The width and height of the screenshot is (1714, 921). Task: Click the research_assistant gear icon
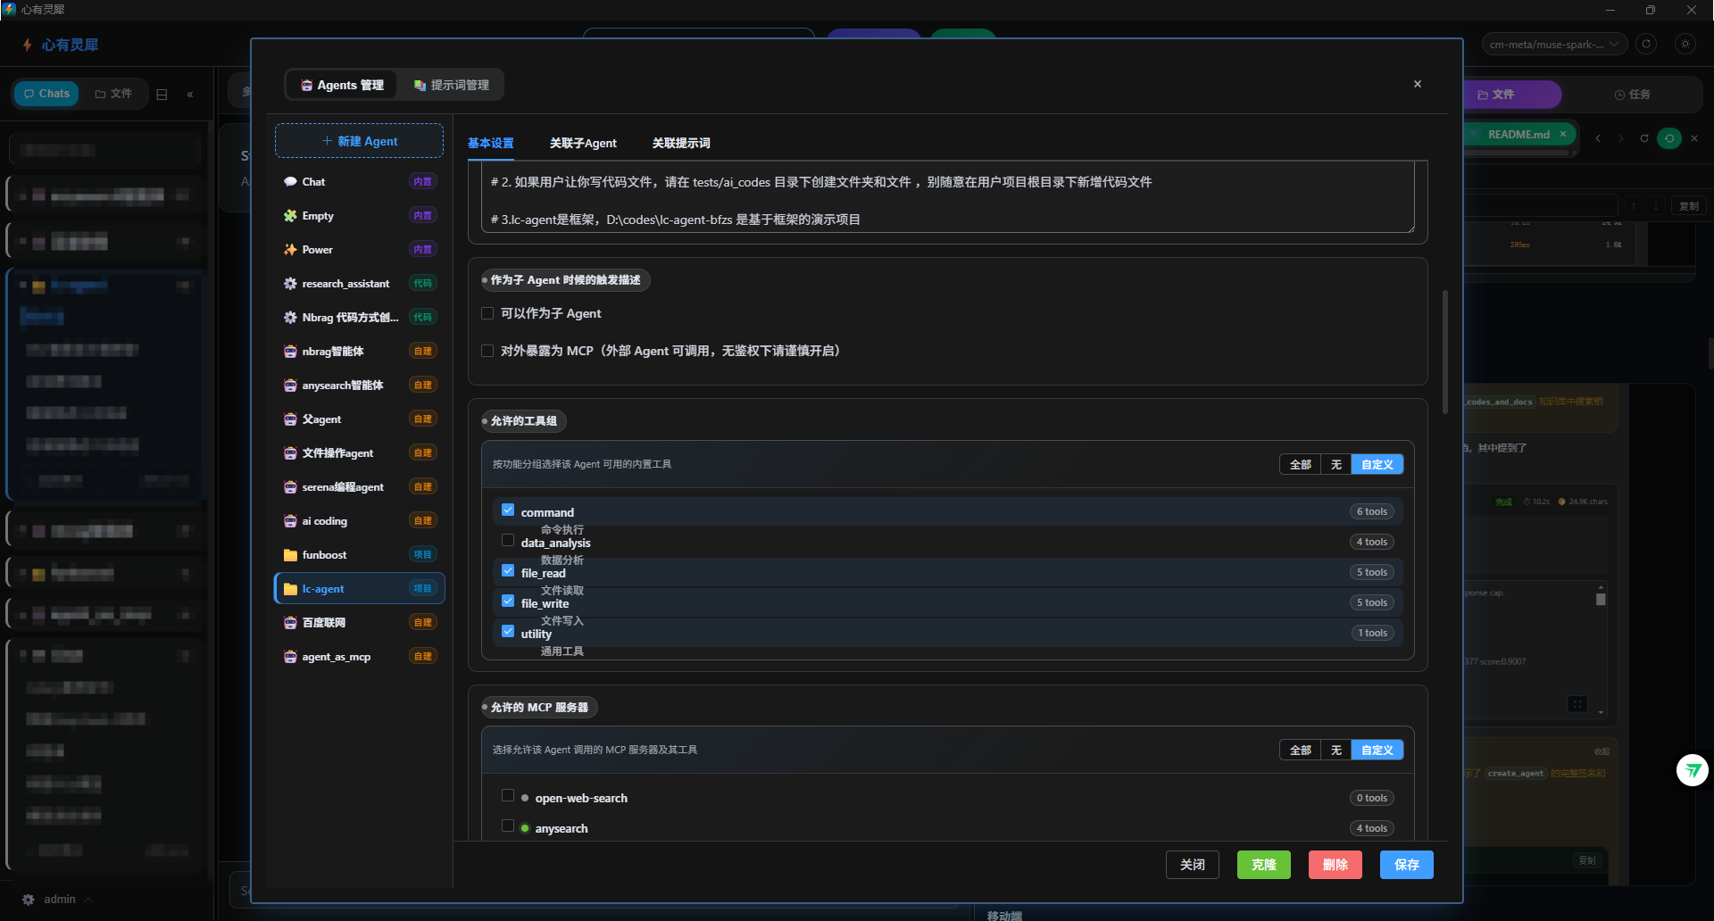(290, 284)
